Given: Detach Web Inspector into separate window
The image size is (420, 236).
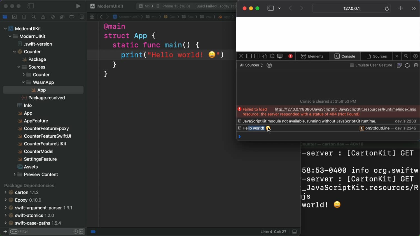Looking at the screenshot, I should [x=264, y=56].
